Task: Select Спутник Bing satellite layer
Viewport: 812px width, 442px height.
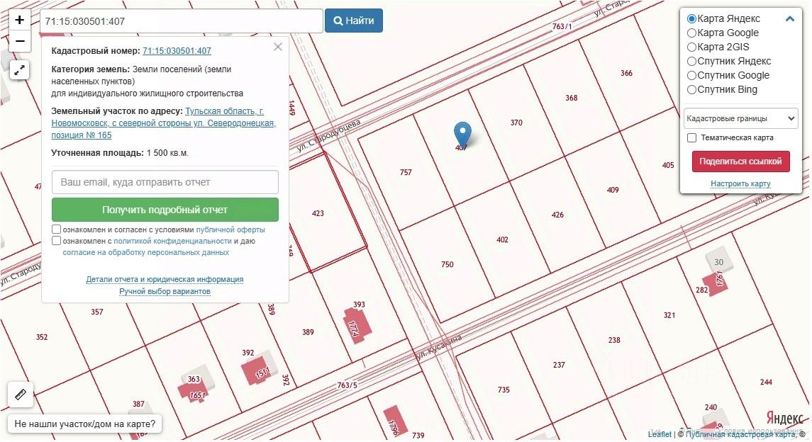Action: click(691, 89)
